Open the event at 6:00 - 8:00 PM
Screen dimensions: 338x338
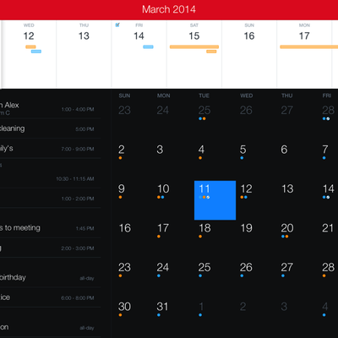pyautogui.click(x=50, y=297)
